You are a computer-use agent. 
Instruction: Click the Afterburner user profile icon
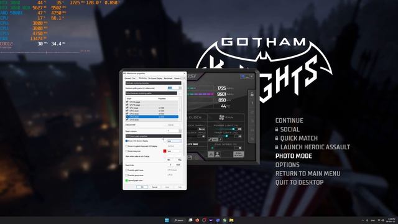[217, 154]
